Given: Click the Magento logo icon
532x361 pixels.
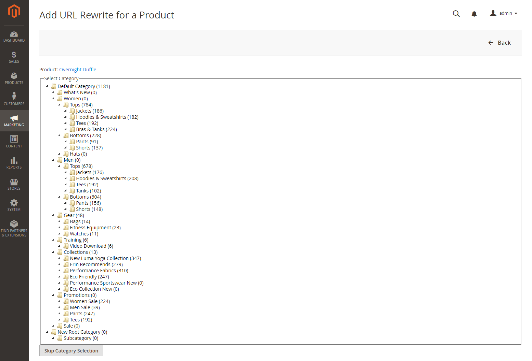Looking at the screenshot, I should click(14, 11).
